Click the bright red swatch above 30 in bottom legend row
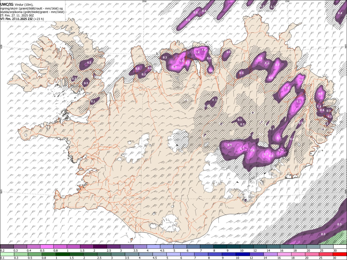347x260 pixels. coord(340,254)
